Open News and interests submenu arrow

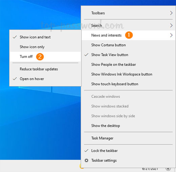(x=171, y=35)
